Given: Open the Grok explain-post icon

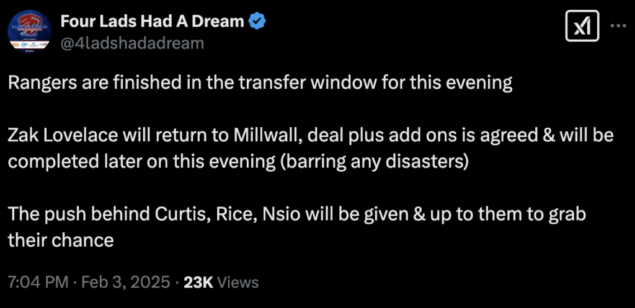Looking at the screenshot, I should point(582,26).
